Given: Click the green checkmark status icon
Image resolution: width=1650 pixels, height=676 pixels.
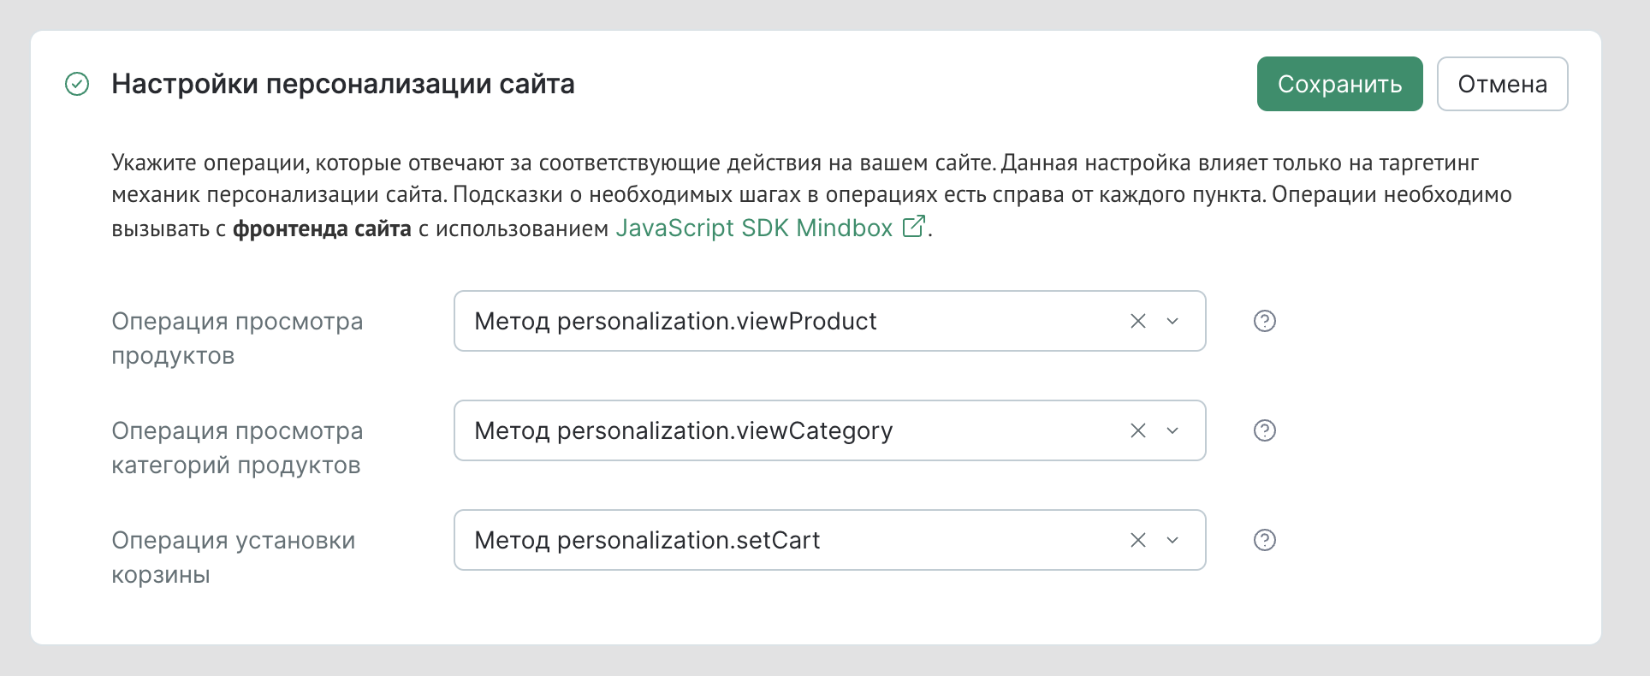Looking at the screenshot, I should pos(77,84).
